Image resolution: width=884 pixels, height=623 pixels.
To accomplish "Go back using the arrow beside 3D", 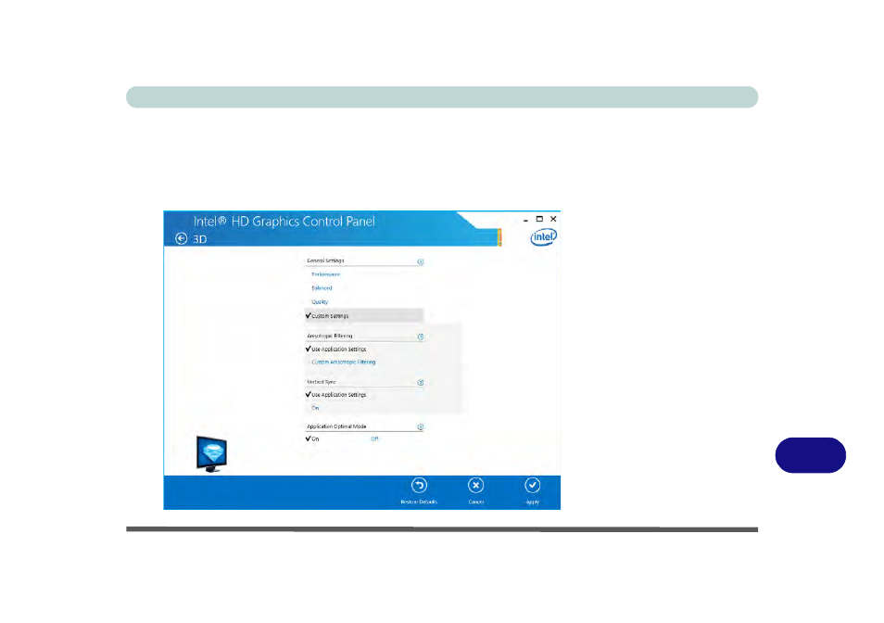I will pos(181,238).
